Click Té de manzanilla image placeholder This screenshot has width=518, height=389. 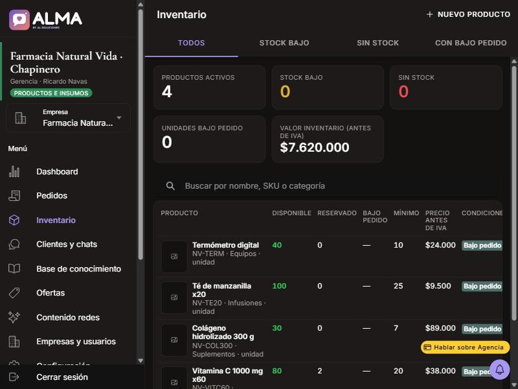(x=174, y=298)
